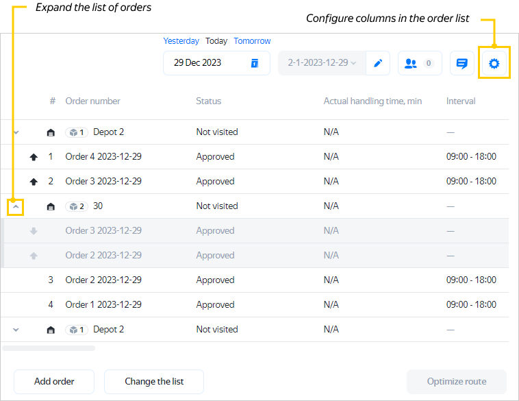Open the route 2-1-2023-12-29 dropdown
The image size is (519, 401).
[x=322, y=63]
